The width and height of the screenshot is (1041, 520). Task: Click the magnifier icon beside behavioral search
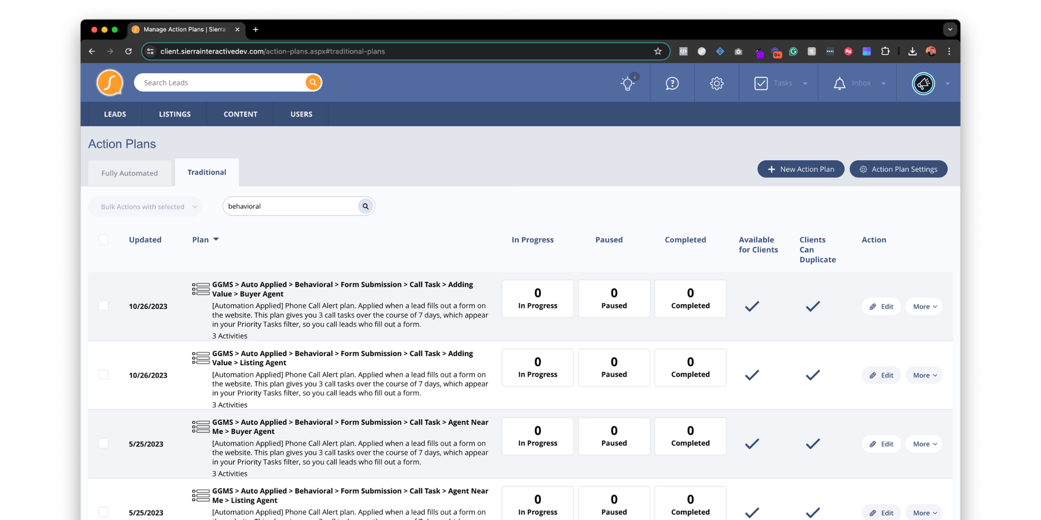click(365, 206)
